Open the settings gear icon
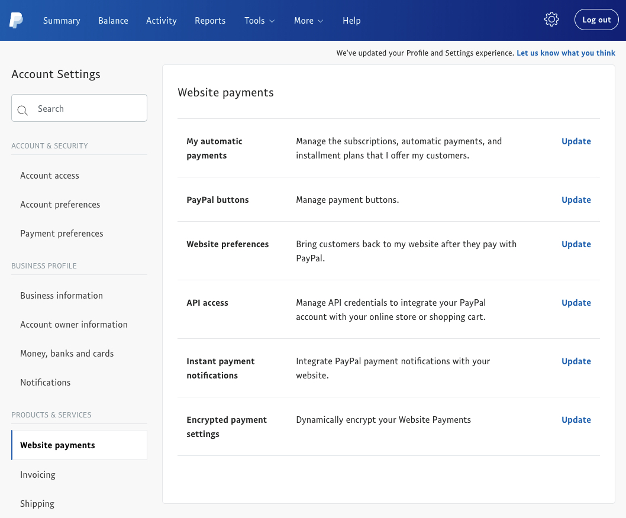Screen dimensions: 626x518 point(551,20)
